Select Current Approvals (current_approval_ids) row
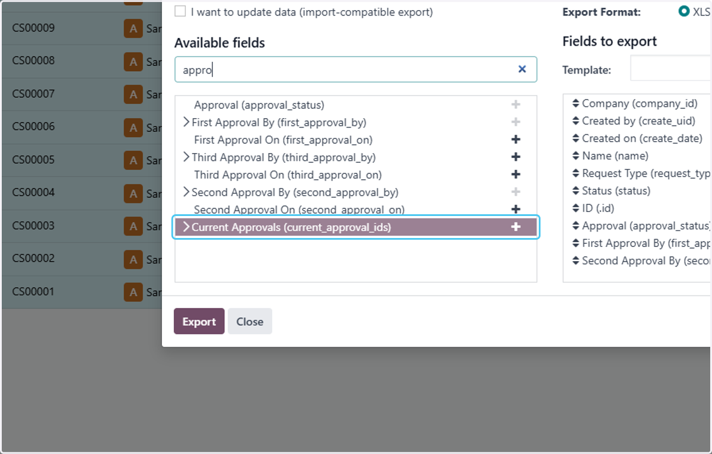Screen dimensions: 712x454 [x=356, y=227]
